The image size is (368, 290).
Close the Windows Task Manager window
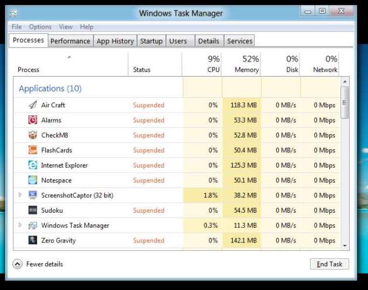pyautogui.click(x=341, y=11)
